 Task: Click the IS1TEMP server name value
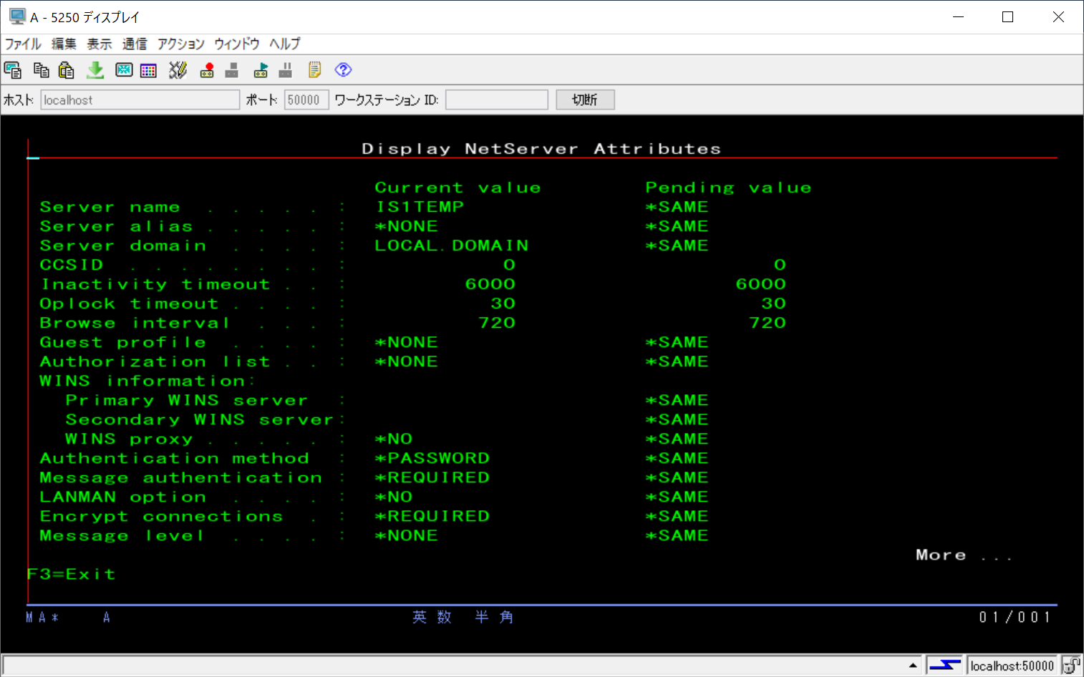click(x=420, y=207)
